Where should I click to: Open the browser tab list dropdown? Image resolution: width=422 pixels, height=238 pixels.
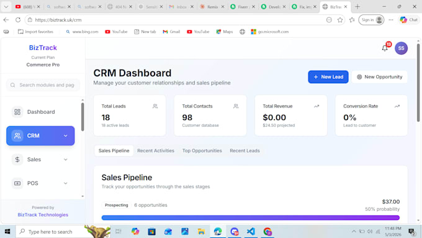point(6,7)
